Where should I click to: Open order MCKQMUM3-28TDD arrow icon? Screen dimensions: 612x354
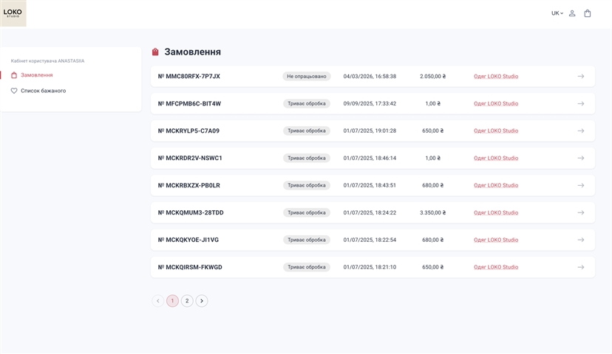coord(581,212)
